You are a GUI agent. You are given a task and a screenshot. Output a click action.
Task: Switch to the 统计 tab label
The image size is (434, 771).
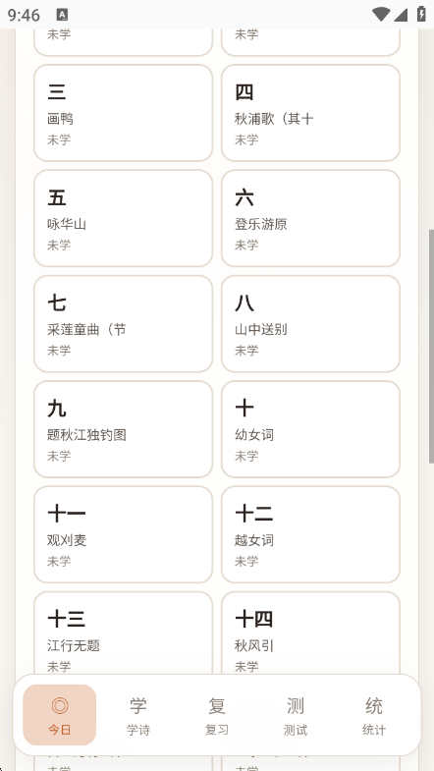click(x=374, y=730)
